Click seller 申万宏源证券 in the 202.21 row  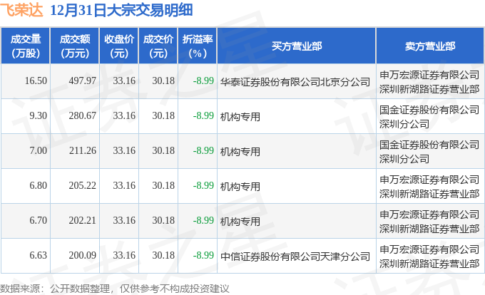429,222
